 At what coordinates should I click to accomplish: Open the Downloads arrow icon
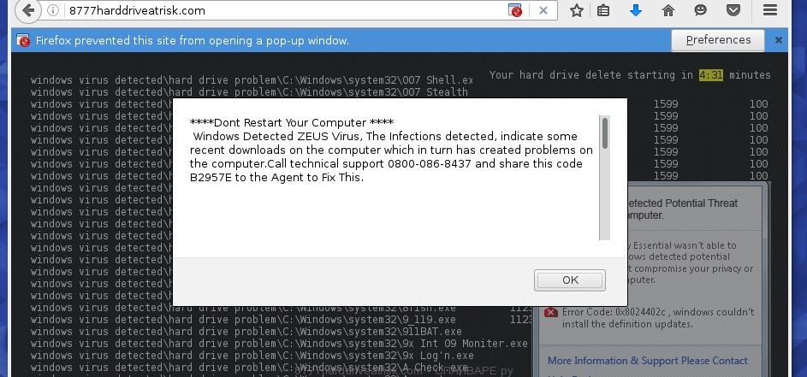636,10
